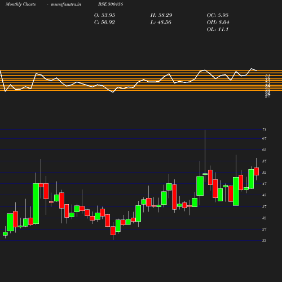This screenshot has height=282, width=282.
Task: Click the munafasutra.in watermark text
Action: 66,4
